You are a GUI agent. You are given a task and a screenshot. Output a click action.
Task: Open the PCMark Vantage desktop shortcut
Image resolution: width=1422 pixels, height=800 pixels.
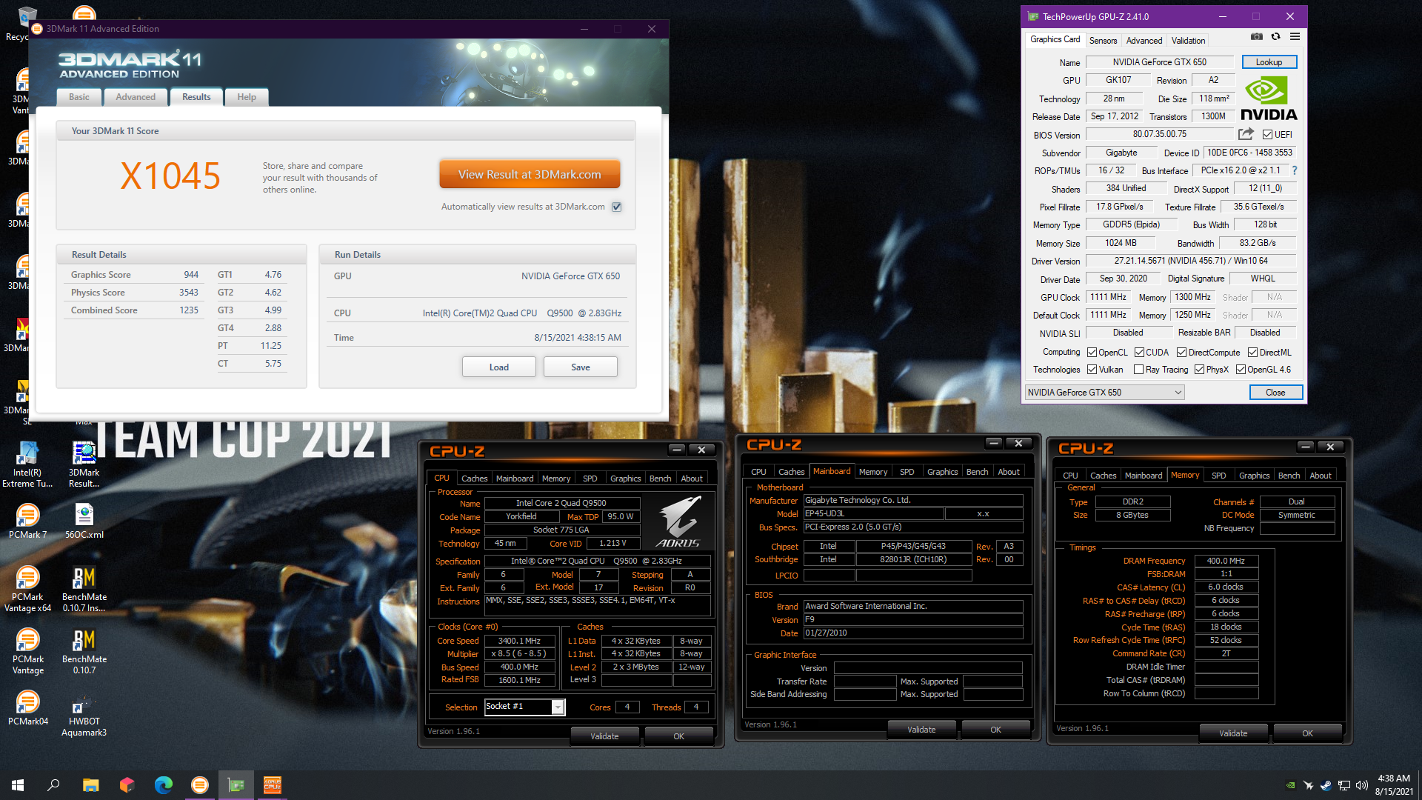[27, 651]
